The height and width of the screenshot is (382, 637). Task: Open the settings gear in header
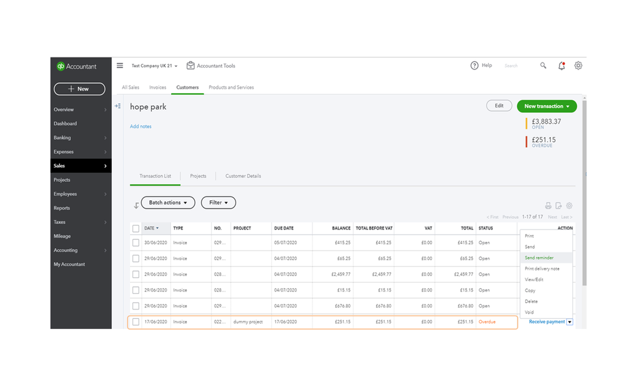pyautogui.click(x=578, y=66)
